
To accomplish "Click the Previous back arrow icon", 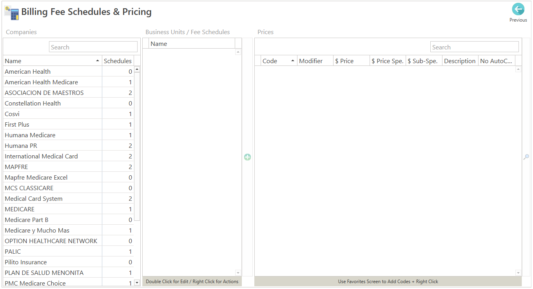I will point(518,9).
